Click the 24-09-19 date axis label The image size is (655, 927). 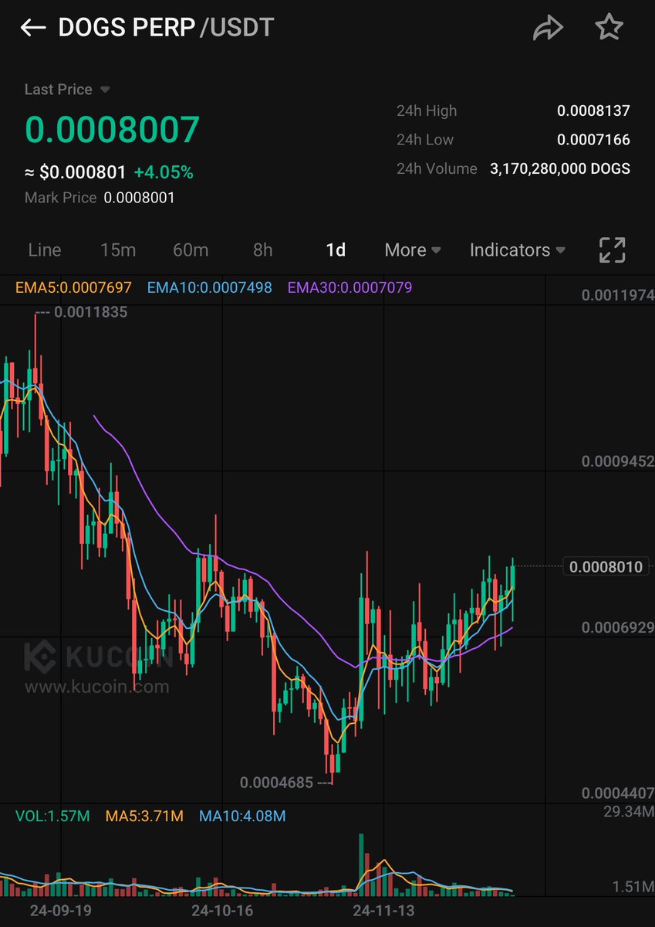pyautogui.click(x=60, y=911)
